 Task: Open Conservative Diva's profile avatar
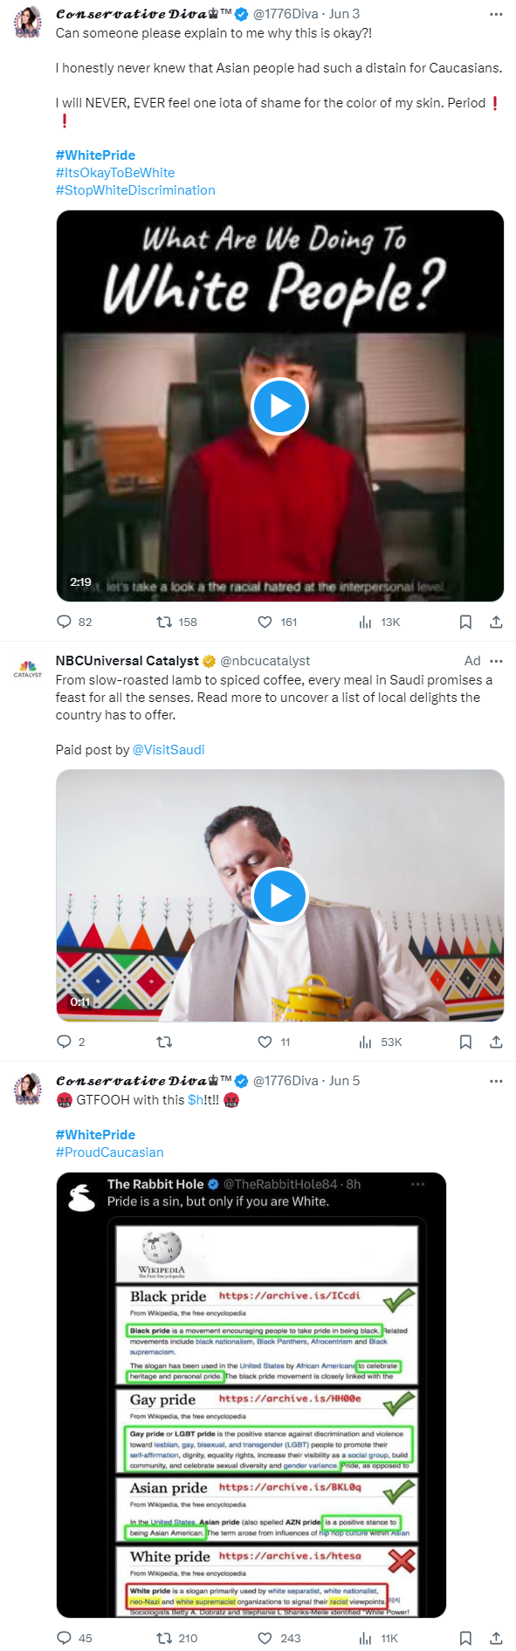pos(27,22)
